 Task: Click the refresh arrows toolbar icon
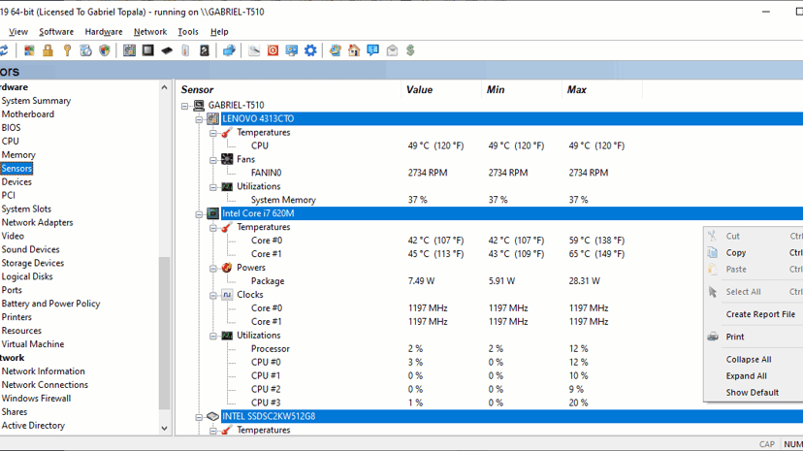point(4,50)
